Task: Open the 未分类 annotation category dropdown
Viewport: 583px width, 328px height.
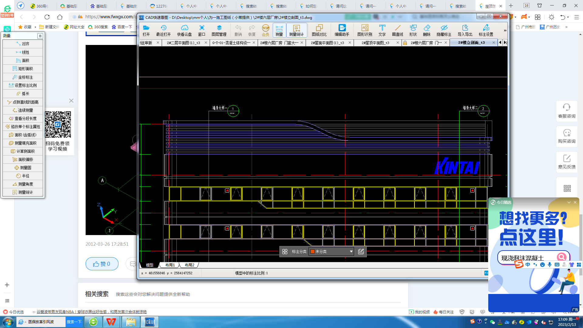Action: [x=331, y=251]
